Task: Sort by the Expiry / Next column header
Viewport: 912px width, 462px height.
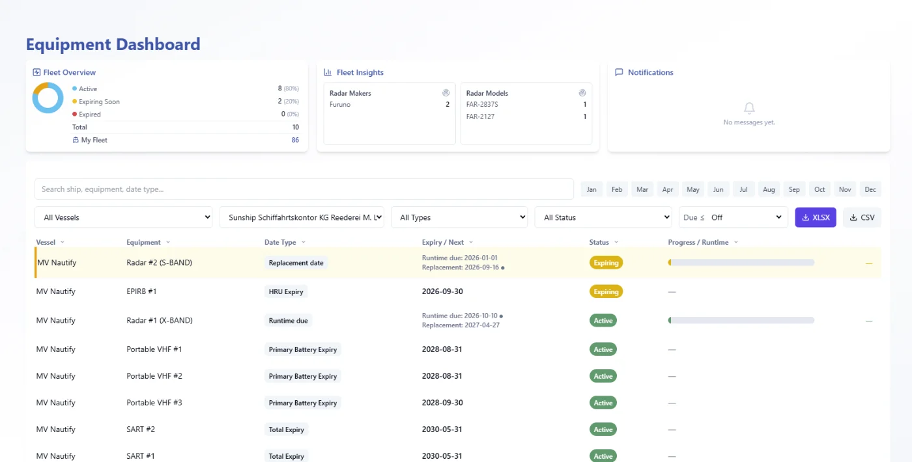Action: [448, 242]
